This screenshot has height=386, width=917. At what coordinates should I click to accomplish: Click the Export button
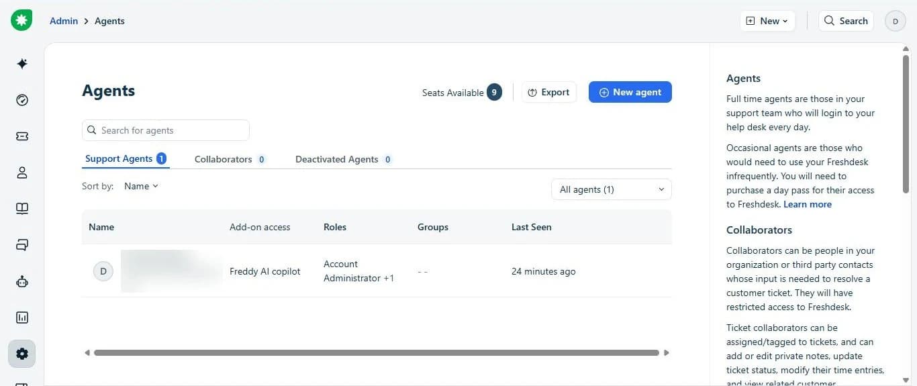coord(548,92)
